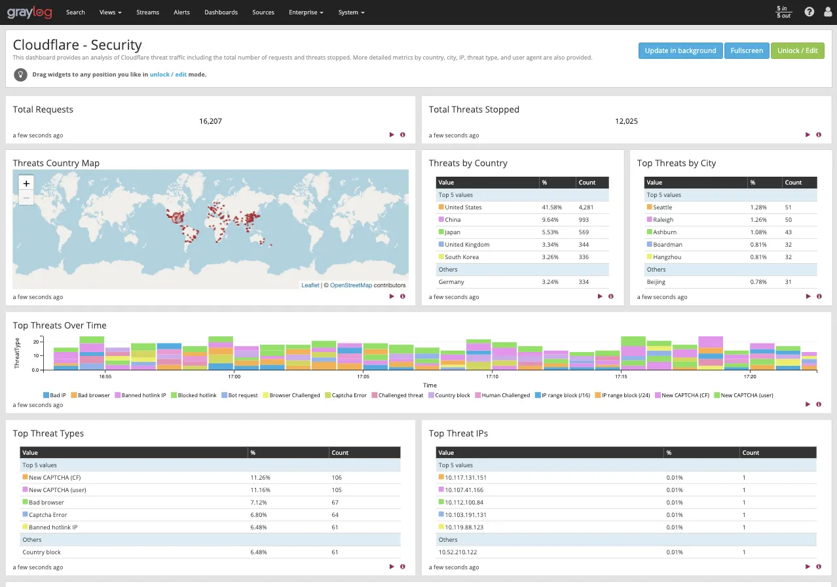Go to the Streams page
The width and height of the screenshot is (837, 587).
pos(147,12)
